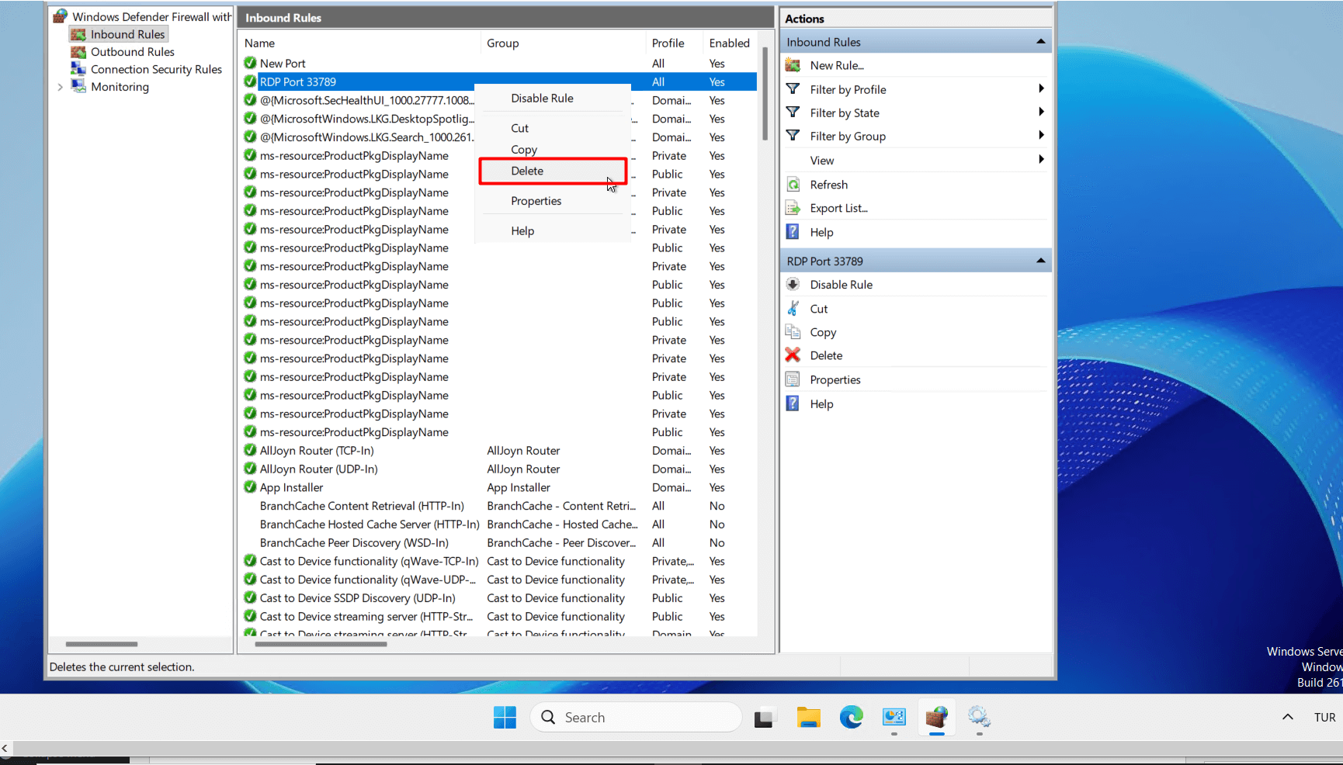Select Properties from the context menu
The width and height of the screenshot is (1343, 765).
[x=536, y=201]
